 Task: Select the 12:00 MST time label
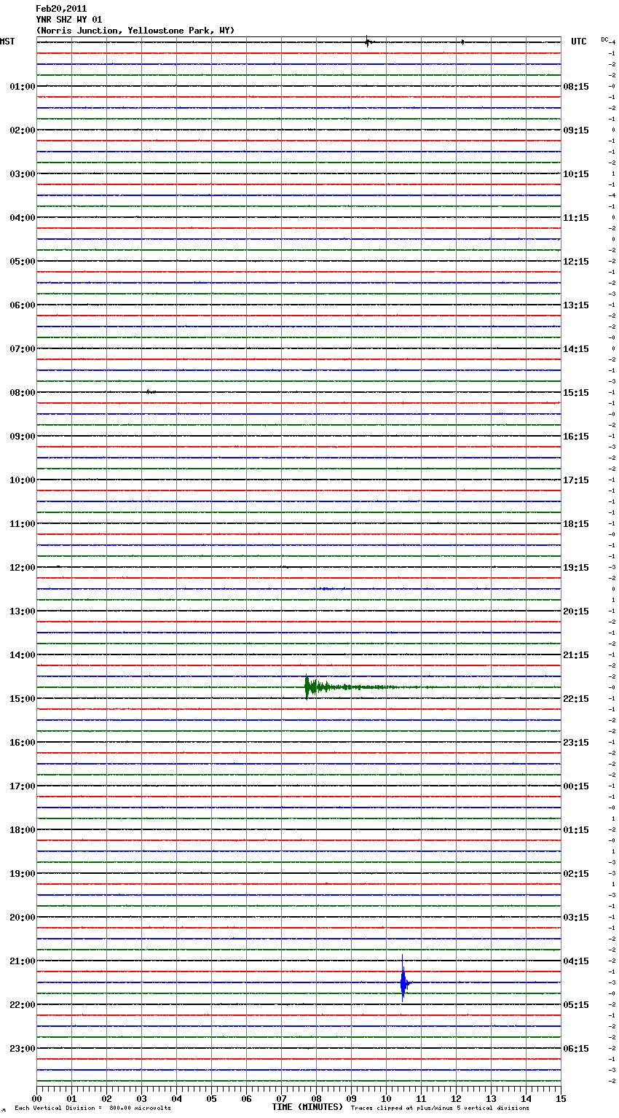coord(23,568)
